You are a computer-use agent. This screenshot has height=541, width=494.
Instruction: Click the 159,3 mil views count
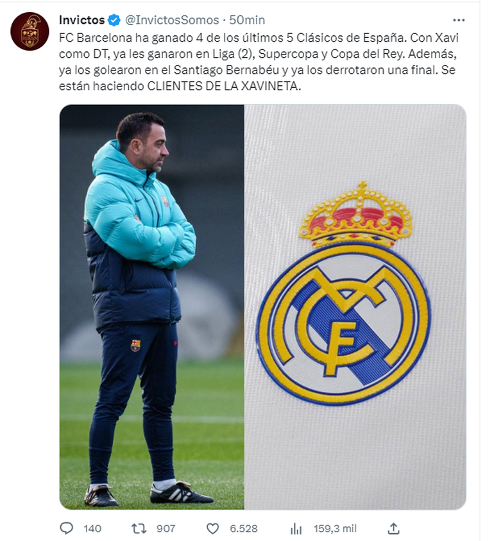pos(335,529)
